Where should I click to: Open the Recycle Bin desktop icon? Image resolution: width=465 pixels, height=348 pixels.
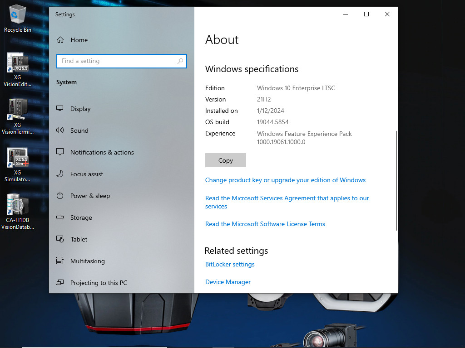18,18
